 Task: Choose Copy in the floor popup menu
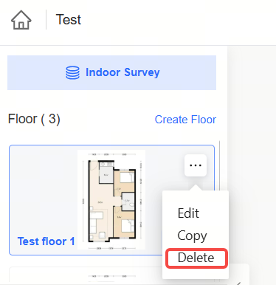(x=192, y=236)
